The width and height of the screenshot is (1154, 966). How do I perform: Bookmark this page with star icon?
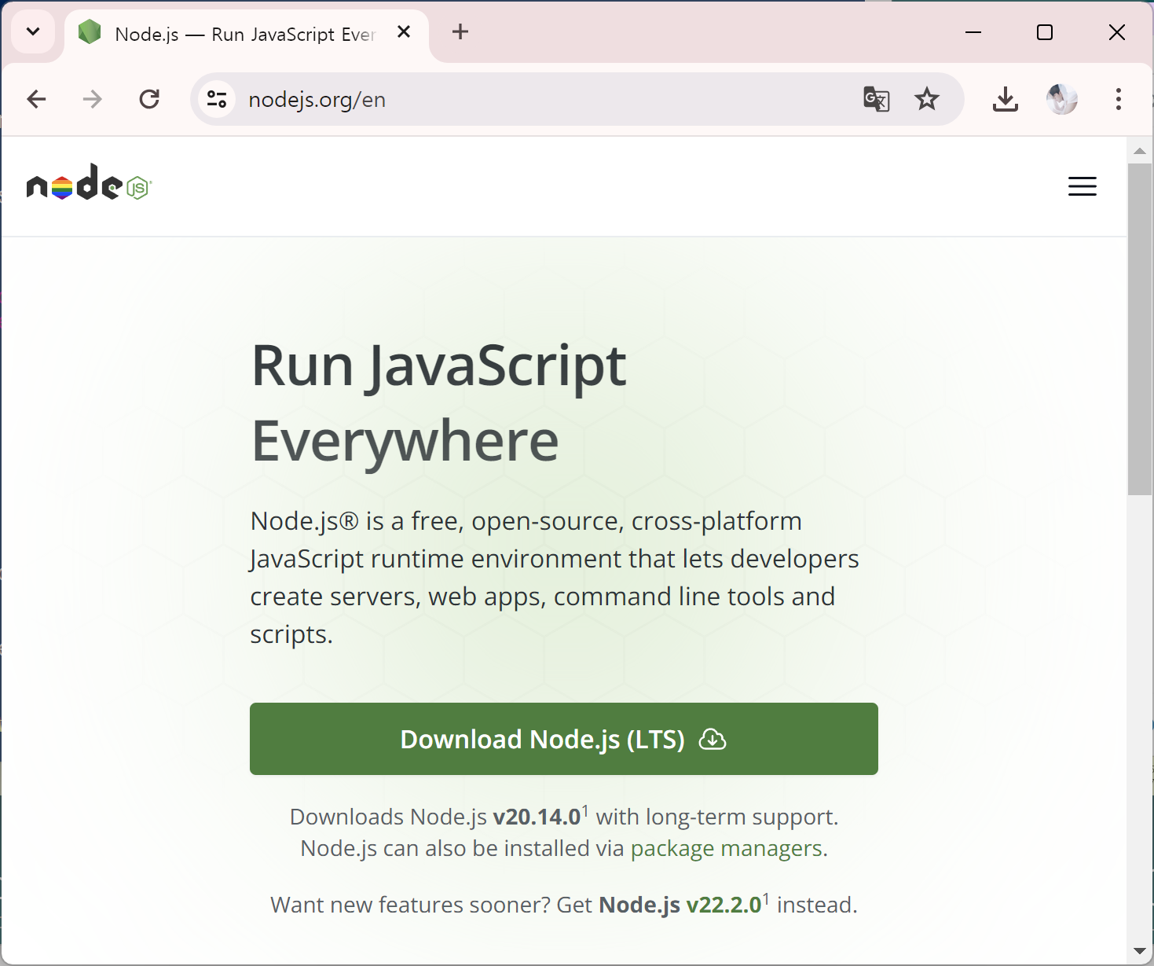tap(927, 99)
